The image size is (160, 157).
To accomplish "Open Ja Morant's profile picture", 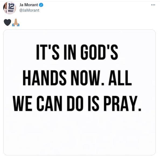I will click(x=10, y=8).
